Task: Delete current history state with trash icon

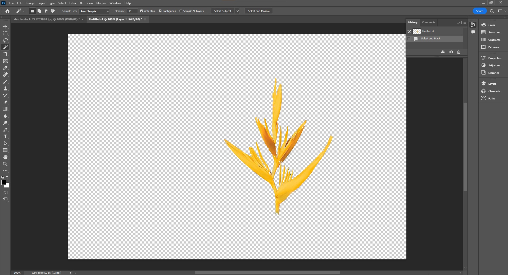Action: (459, 52)
